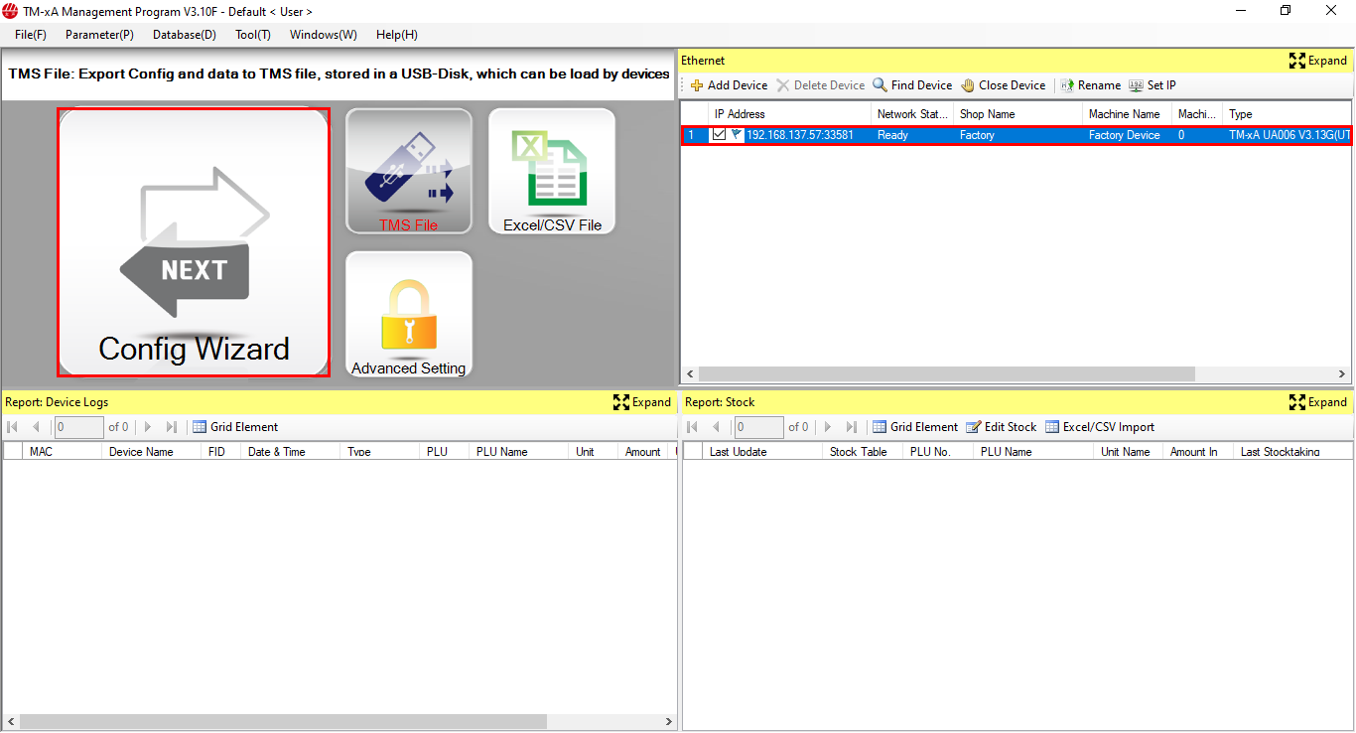Go to previous page of Device Logs
This screenshot has height=733, width=1356.
coord(37,427)
